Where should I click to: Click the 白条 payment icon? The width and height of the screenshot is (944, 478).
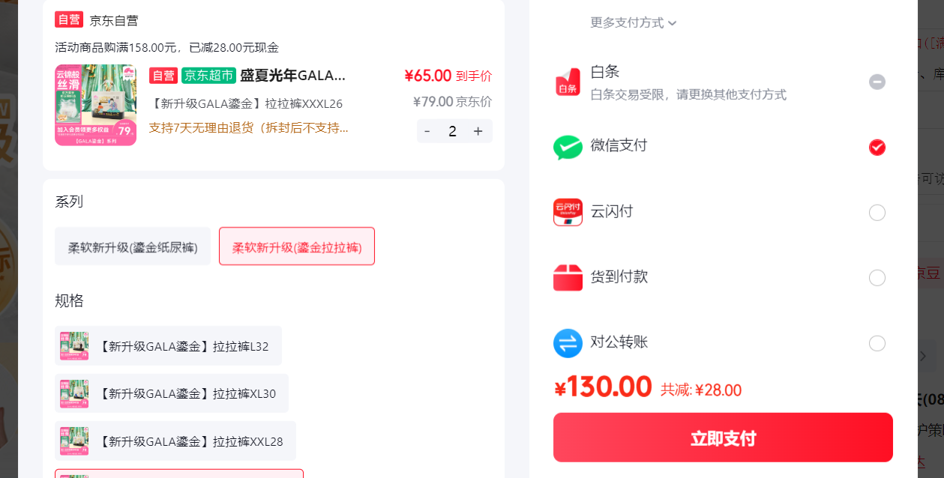[568, 82]
